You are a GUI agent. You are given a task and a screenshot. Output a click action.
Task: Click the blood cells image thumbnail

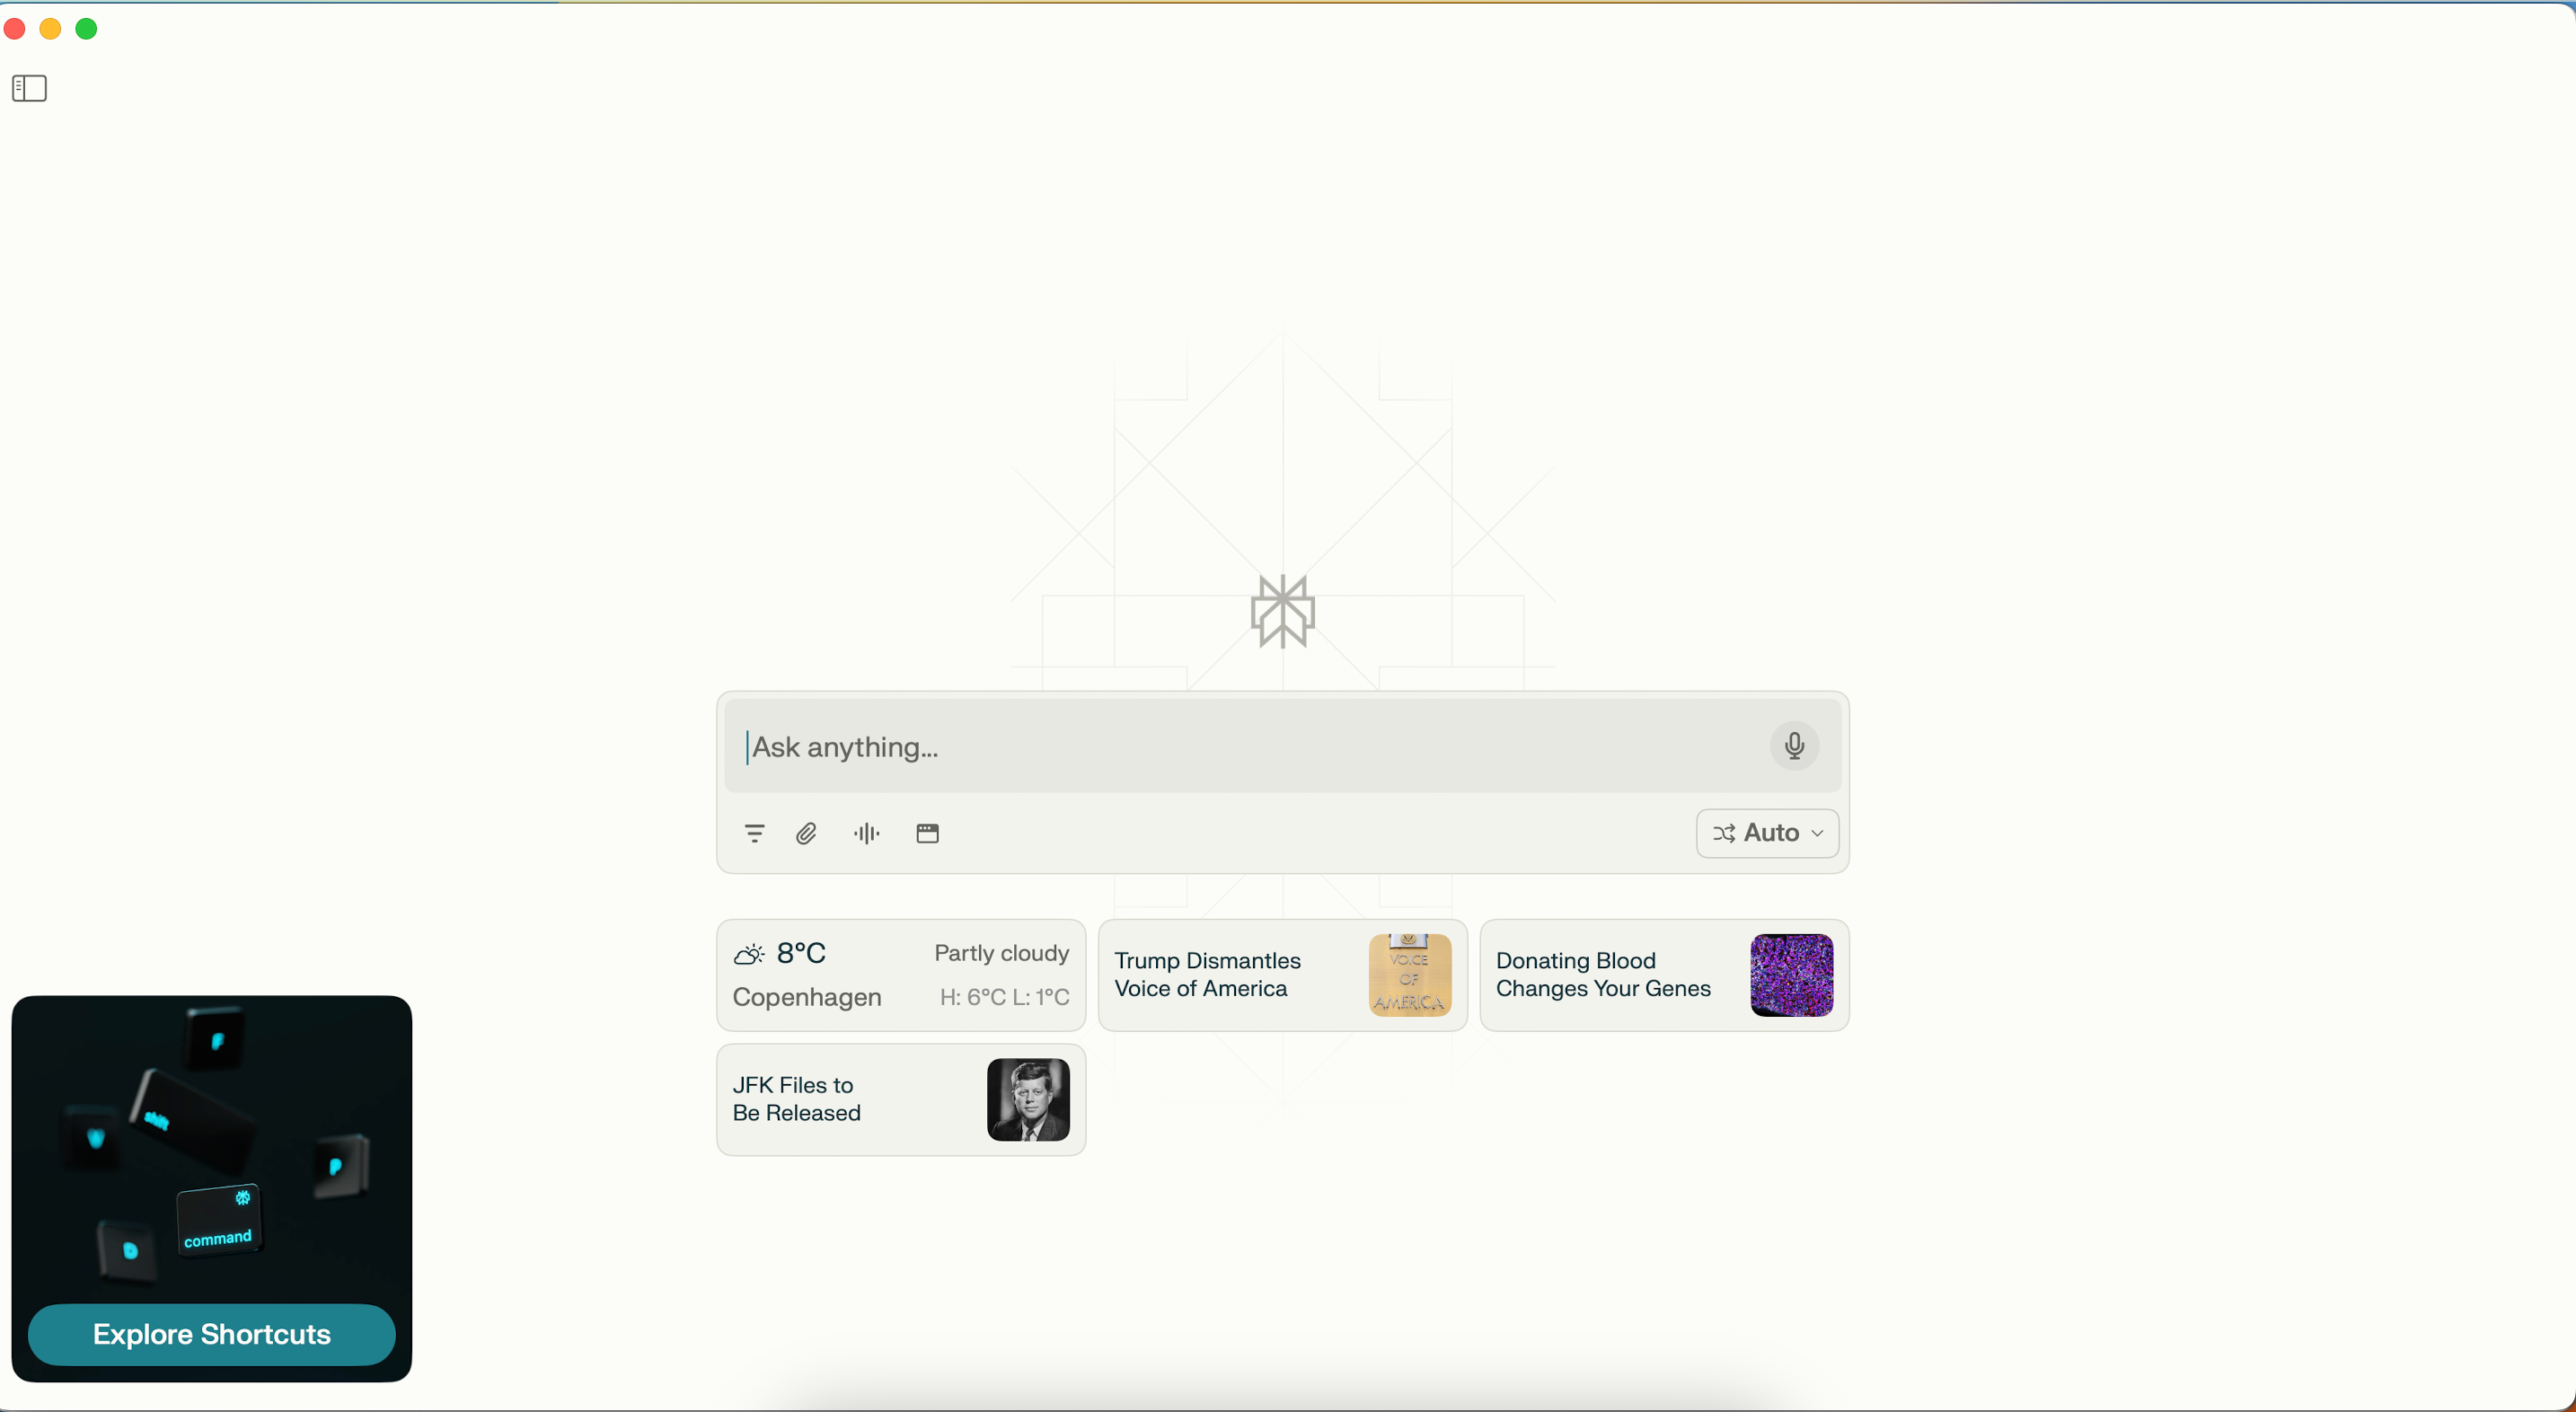(1793, 975)
